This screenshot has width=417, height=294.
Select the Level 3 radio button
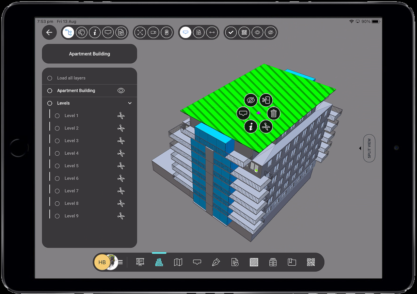point(57,141)
